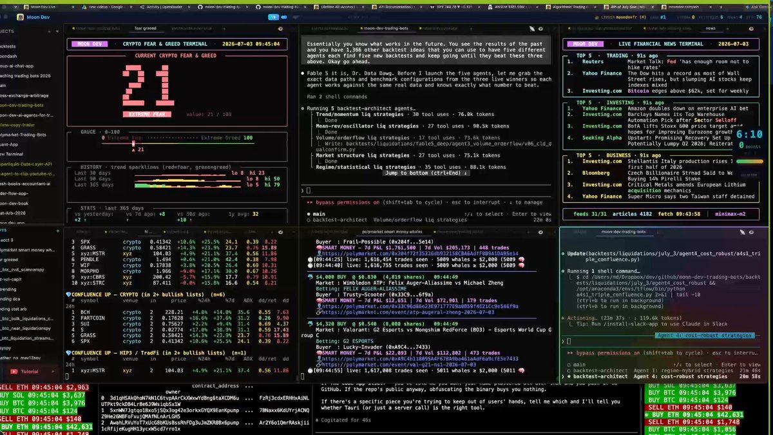Screen dimensions: 773x435
Task: Click the pen icon in the agents pane header
Action: 532,28
